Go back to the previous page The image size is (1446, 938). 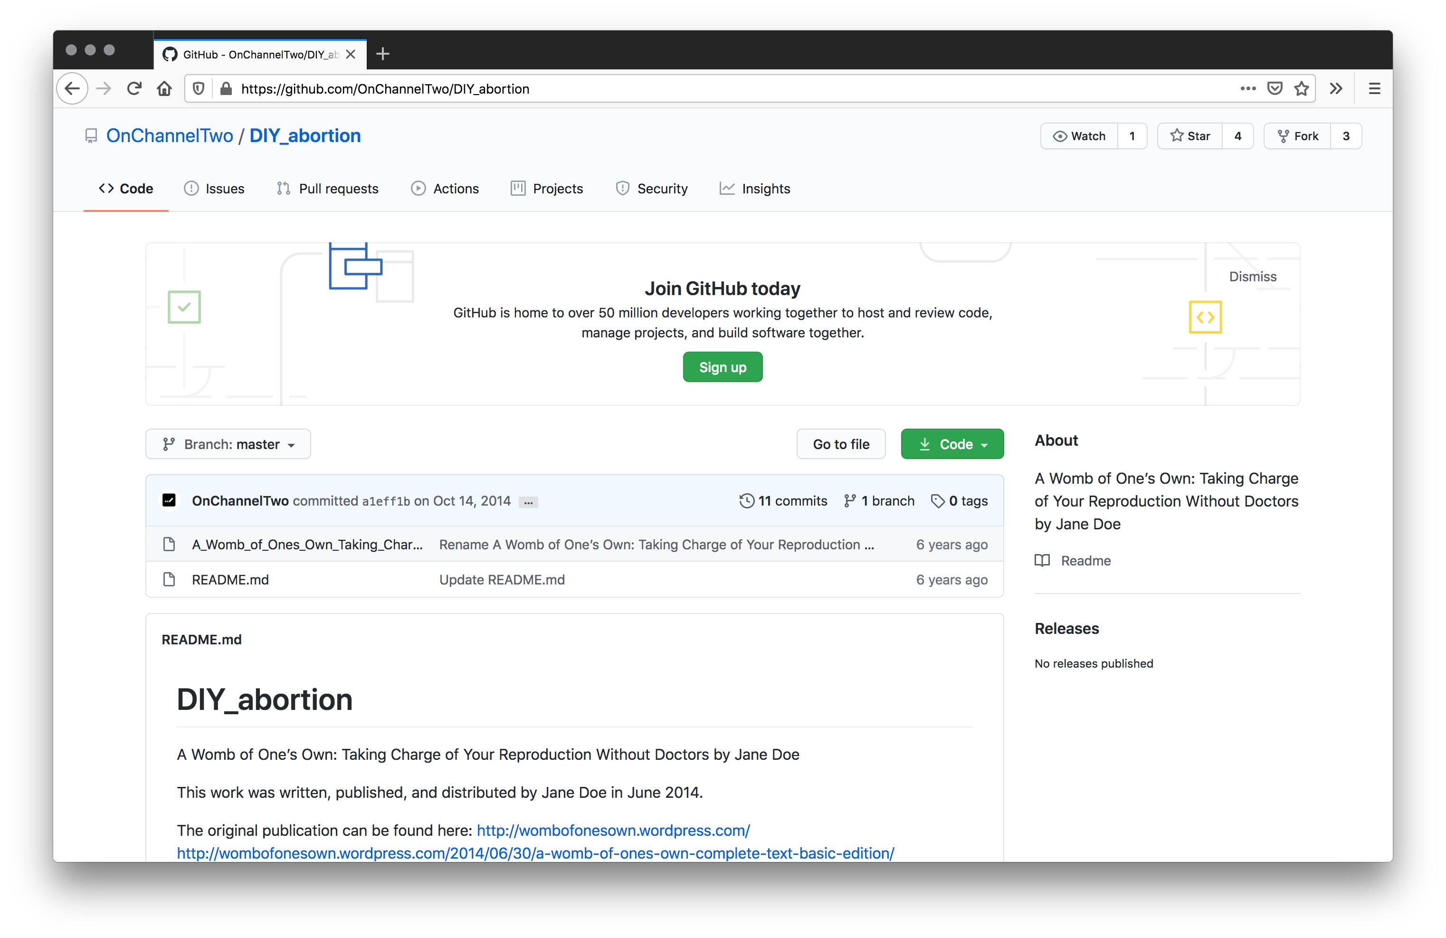click(x=72, y=89)
